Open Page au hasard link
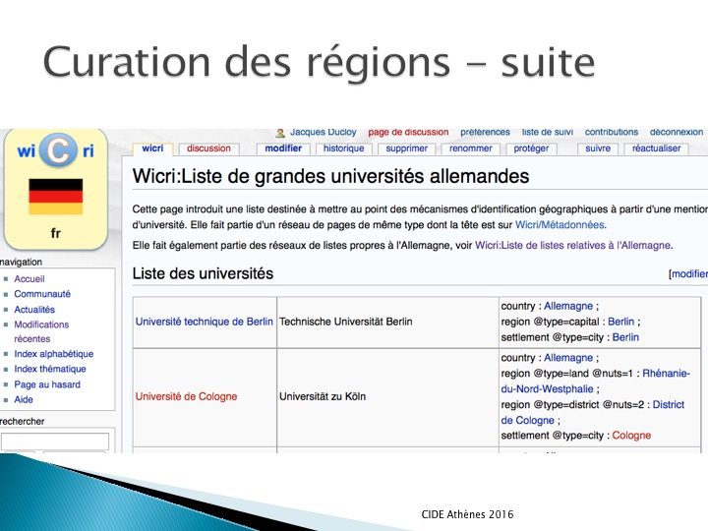Viewport: 708px width, 531px height. coord(47,384)
